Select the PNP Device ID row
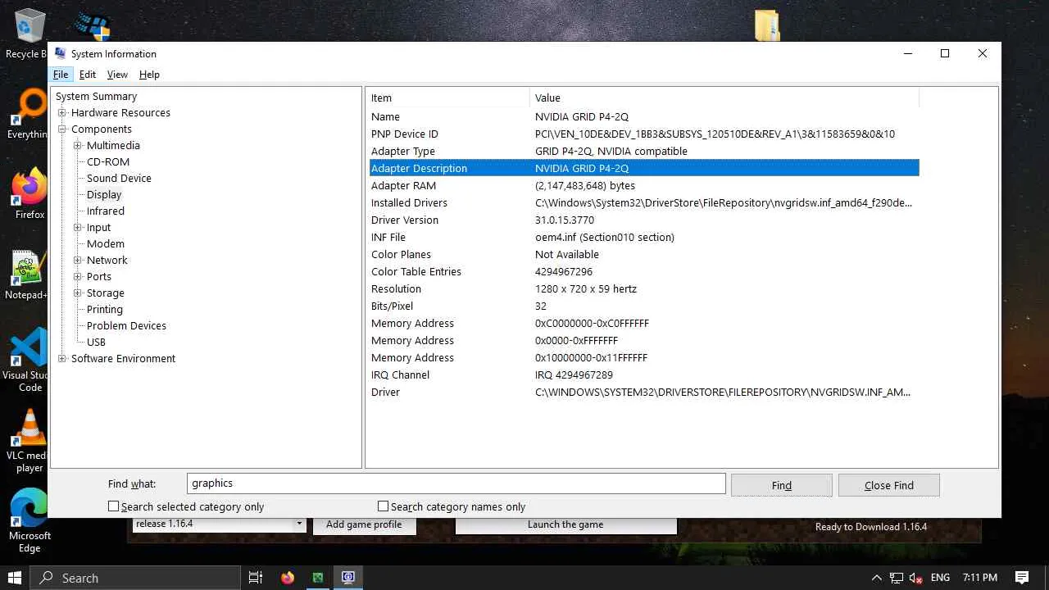 644,134
